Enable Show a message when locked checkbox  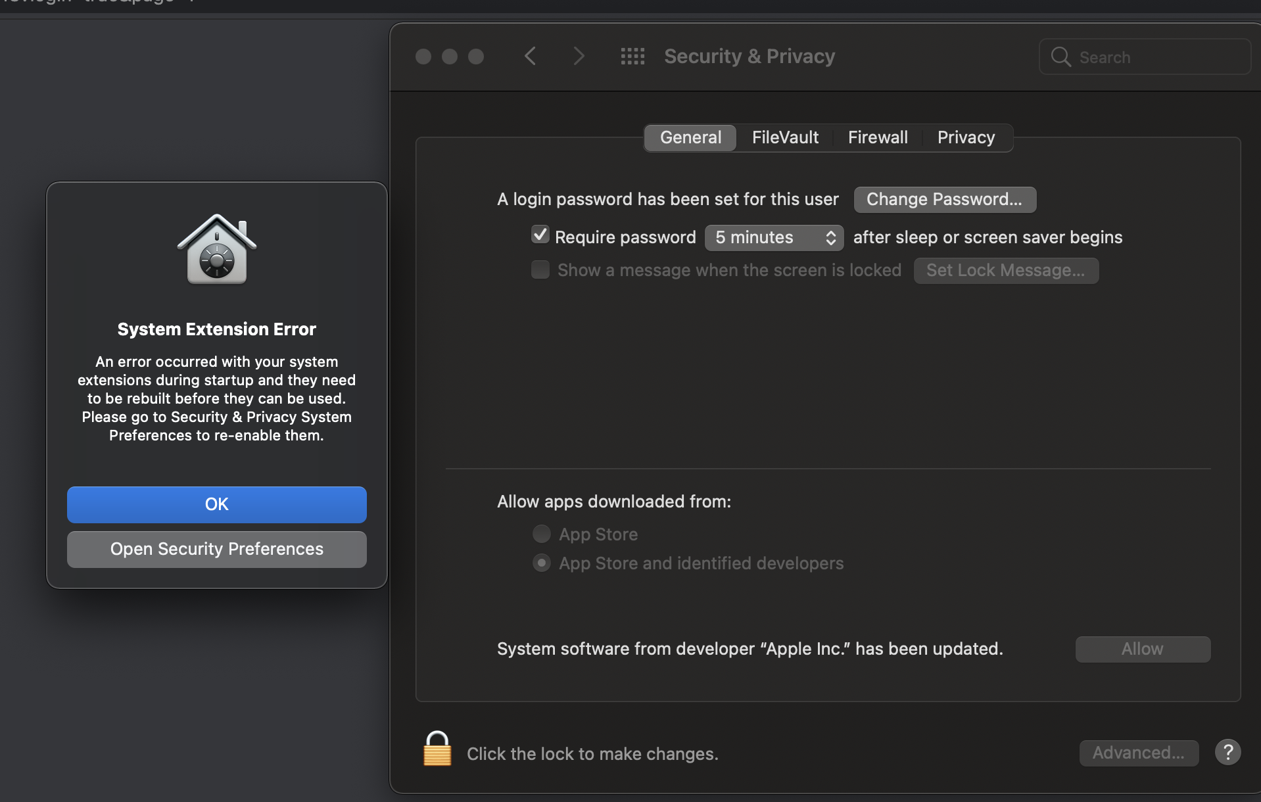[x=540, y=270]
